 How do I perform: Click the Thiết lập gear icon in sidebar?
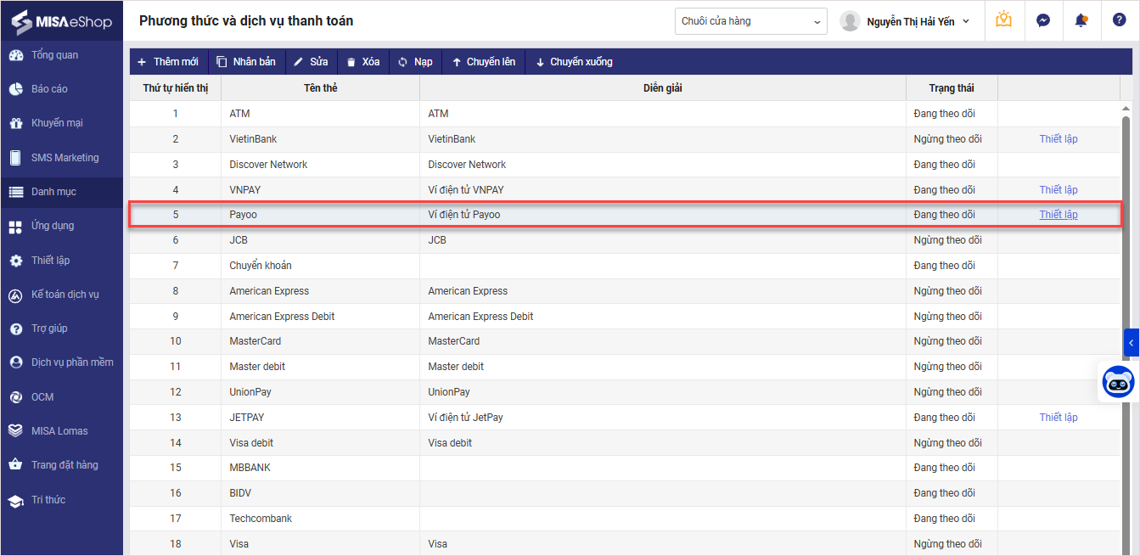coord(15,261)
